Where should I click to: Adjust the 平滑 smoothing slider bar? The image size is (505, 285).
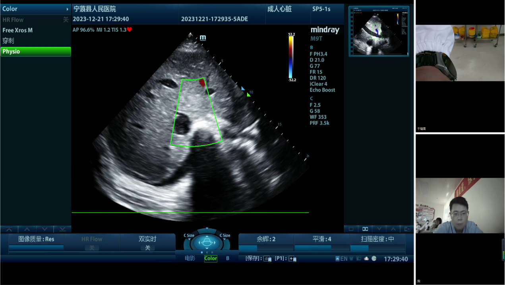[321, 248]
